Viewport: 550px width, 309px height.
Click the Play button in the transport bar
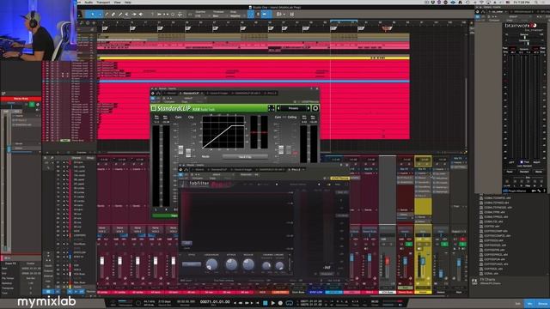[272, 303]
